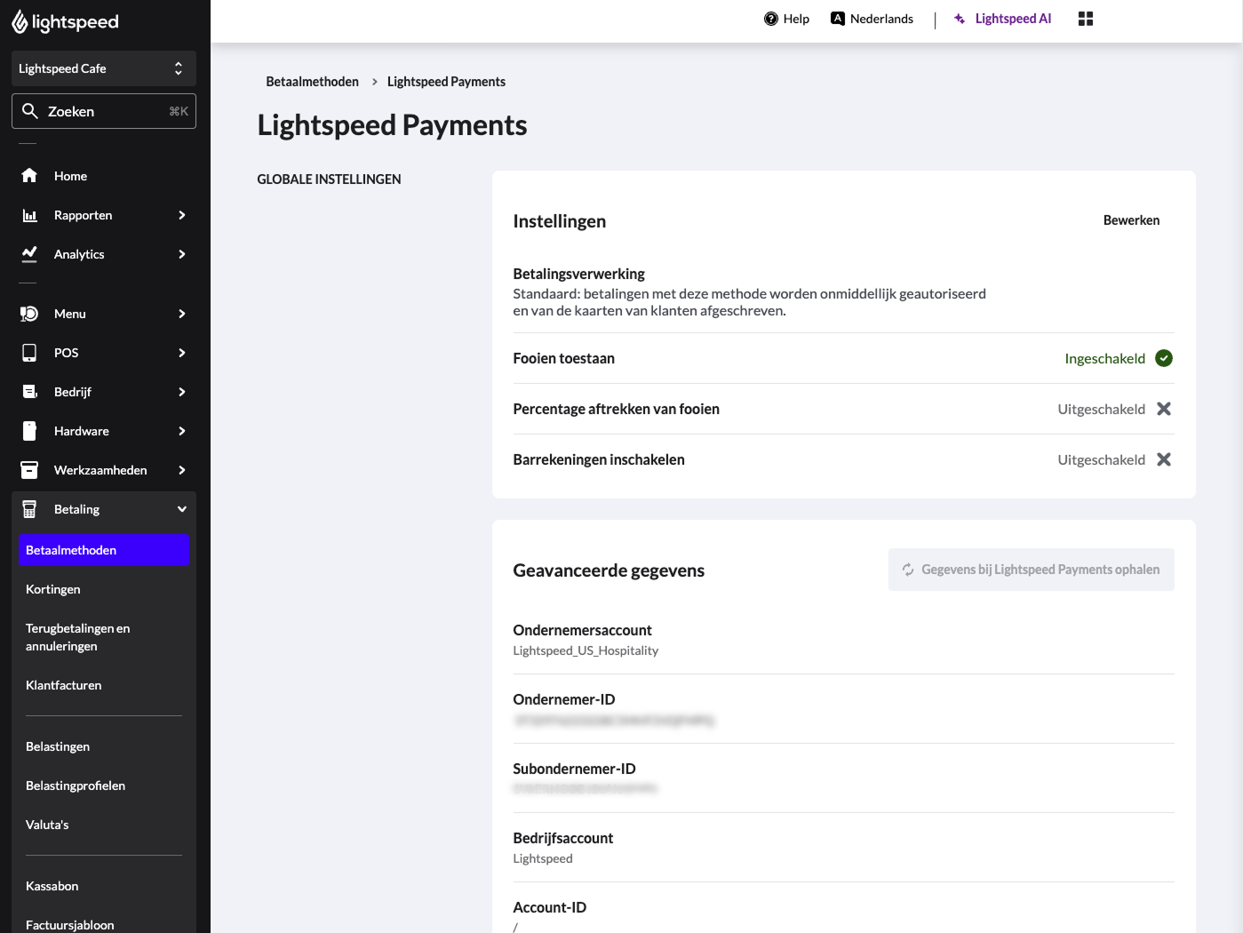Click the Betaling calculator icon

(x=29, y=509)
